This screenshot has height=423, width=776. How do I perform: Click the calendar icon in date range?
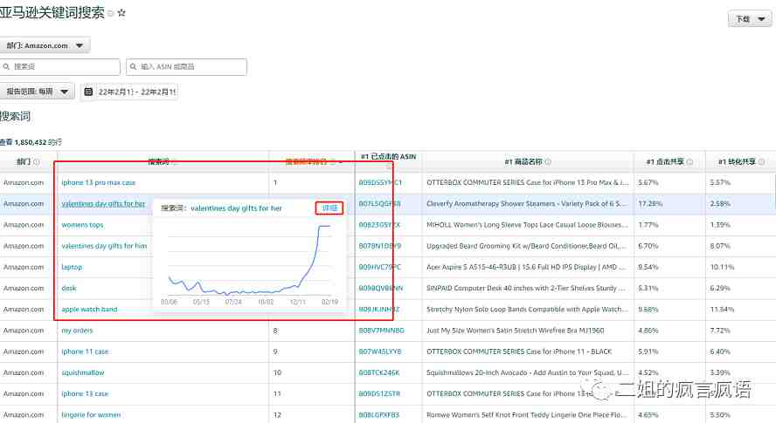click(88, 92)
